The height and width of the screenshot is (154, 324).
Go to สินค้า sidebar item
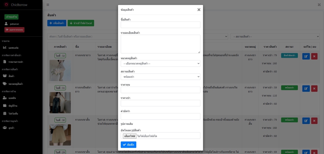coord(11,76)
